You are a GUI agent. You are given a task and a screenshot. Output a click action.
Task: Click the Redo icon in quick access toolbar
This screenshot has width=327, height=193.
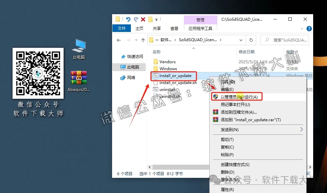(136, 19)
